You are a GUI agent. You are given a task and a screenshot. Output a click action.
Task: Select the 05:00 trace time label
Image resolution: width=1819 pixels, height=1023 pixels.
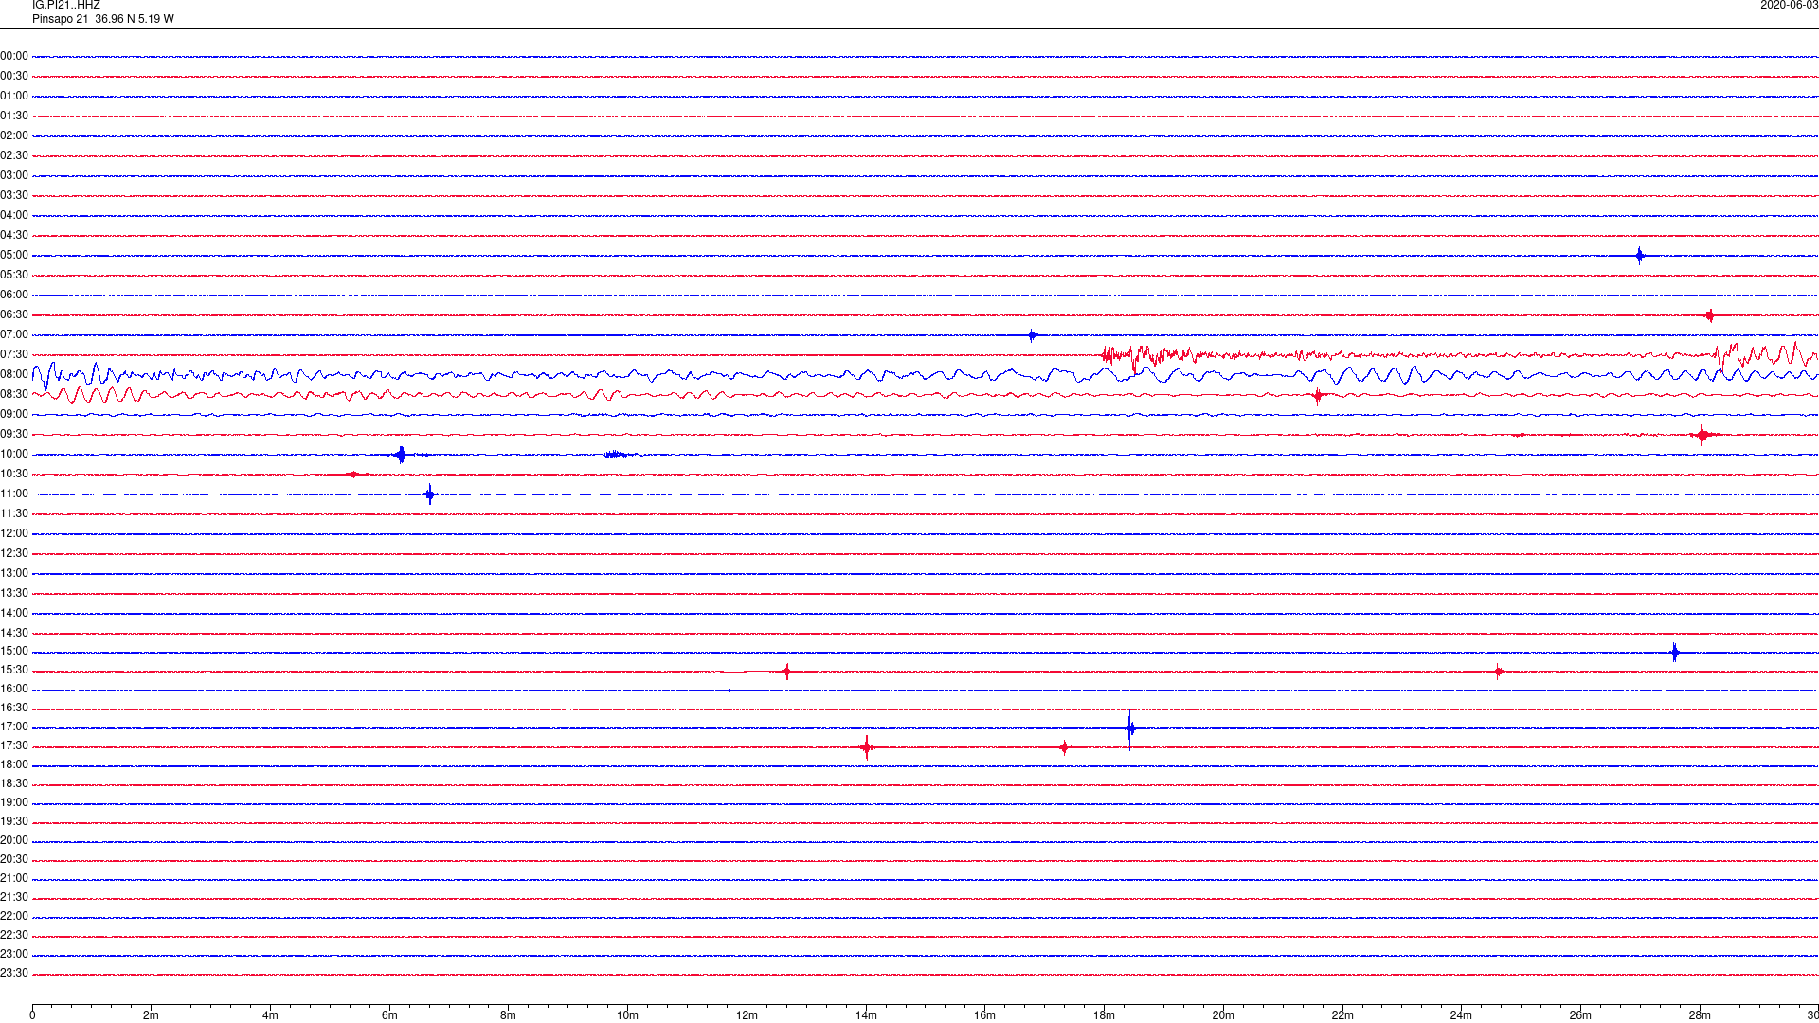point(14,255)
